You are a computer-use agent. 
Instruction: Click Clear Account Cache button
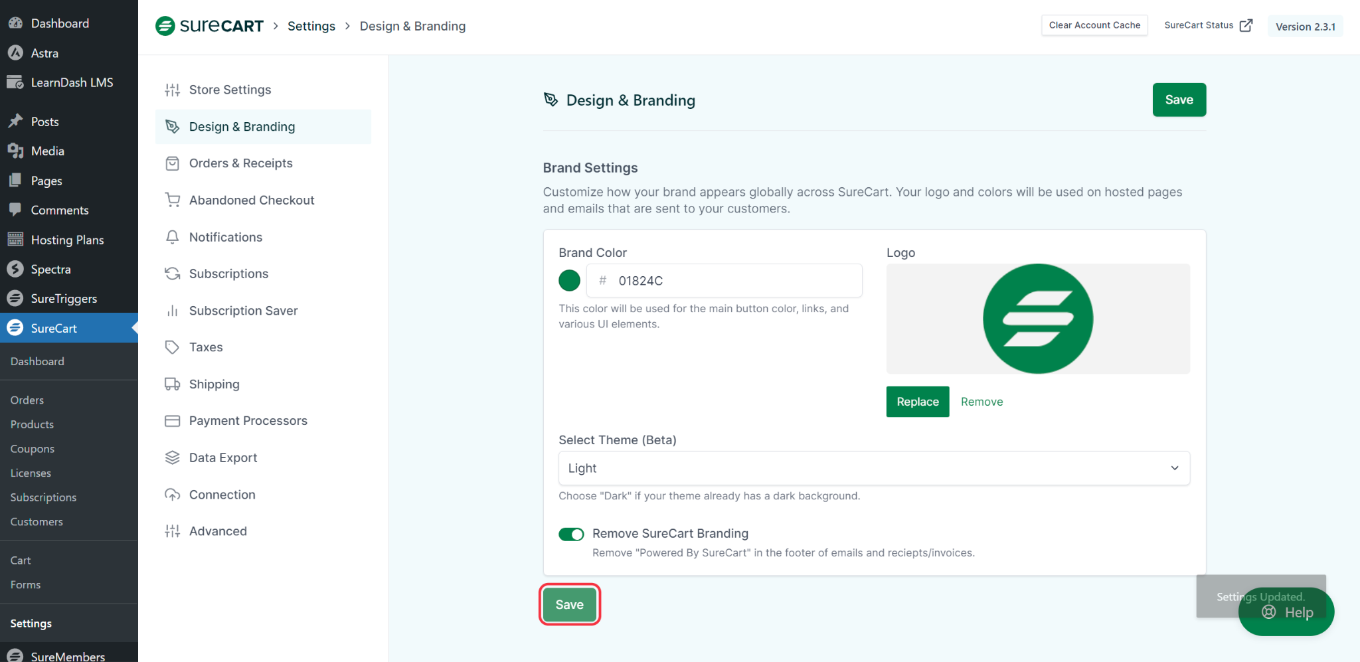coord(1094,25)
